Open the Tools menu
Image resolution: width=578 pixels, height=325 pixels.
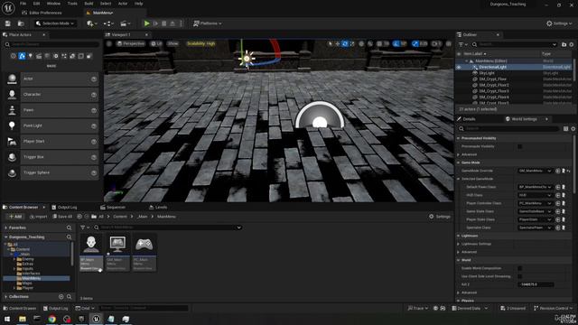pos(72,4)
